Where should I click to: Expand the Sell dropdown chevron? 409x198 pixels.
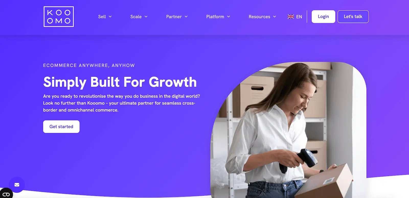tap(110, 17)
